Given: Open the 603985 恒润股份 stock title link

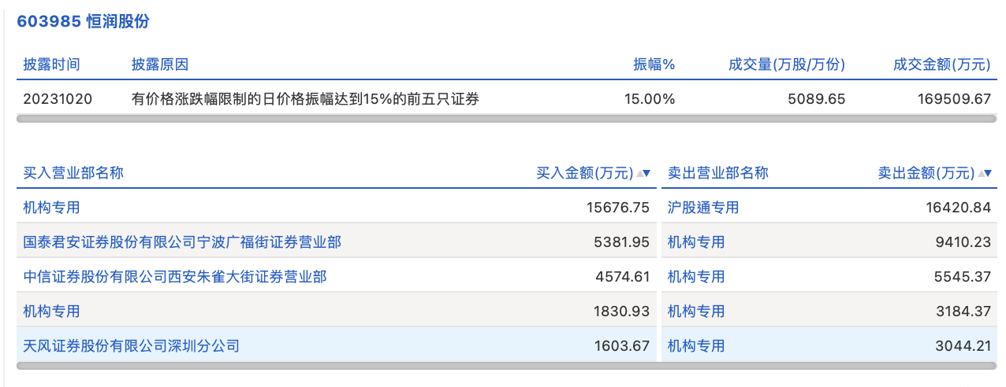Looking at the screenshot, I should point(84,22).
